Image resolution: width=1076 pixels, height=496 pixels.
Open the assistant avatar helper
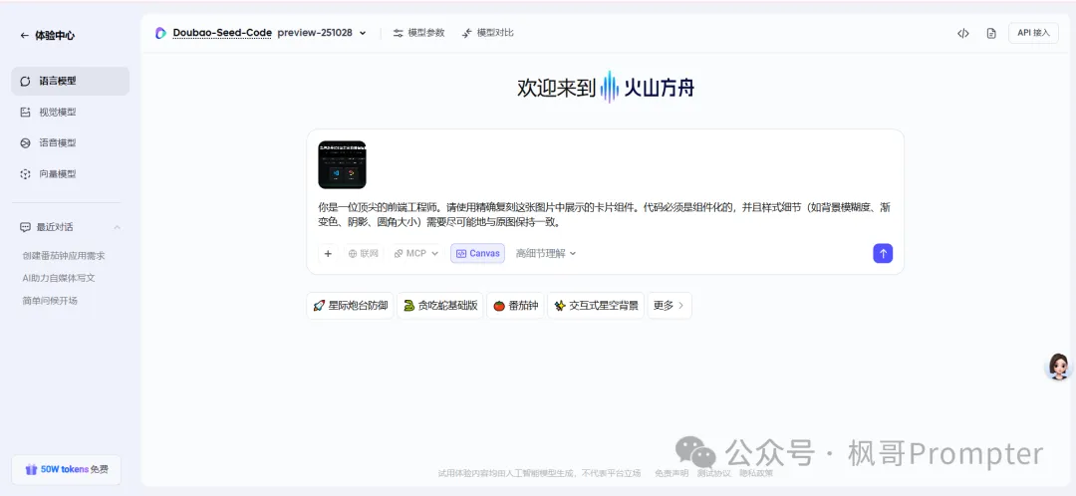coord(1057,368)
